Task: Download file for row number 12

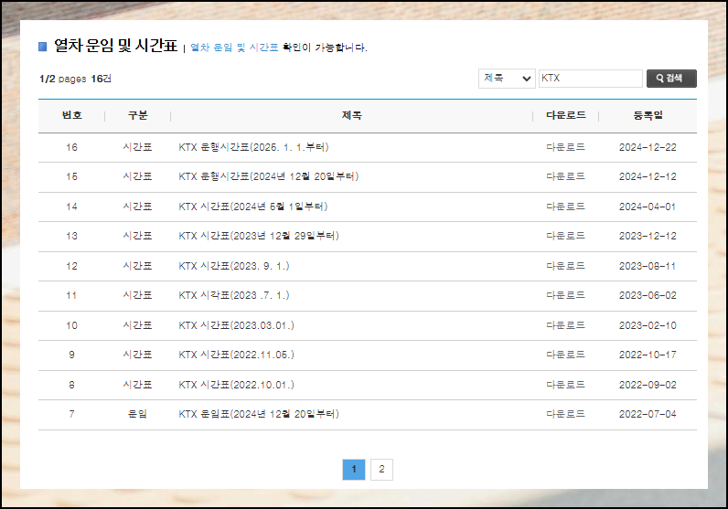Action: pyautogui.click(x=565, y=266)
